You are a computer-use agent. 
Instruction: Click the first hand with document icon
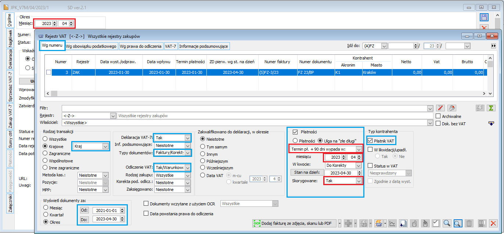pyautogui.click(x=414, y=223)
